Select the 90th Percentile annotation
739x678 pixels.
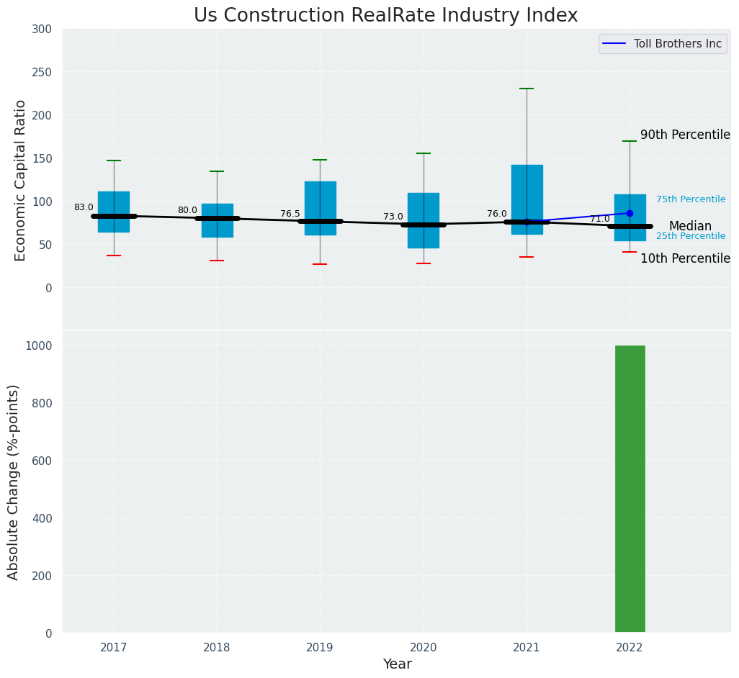click(685, 135)
